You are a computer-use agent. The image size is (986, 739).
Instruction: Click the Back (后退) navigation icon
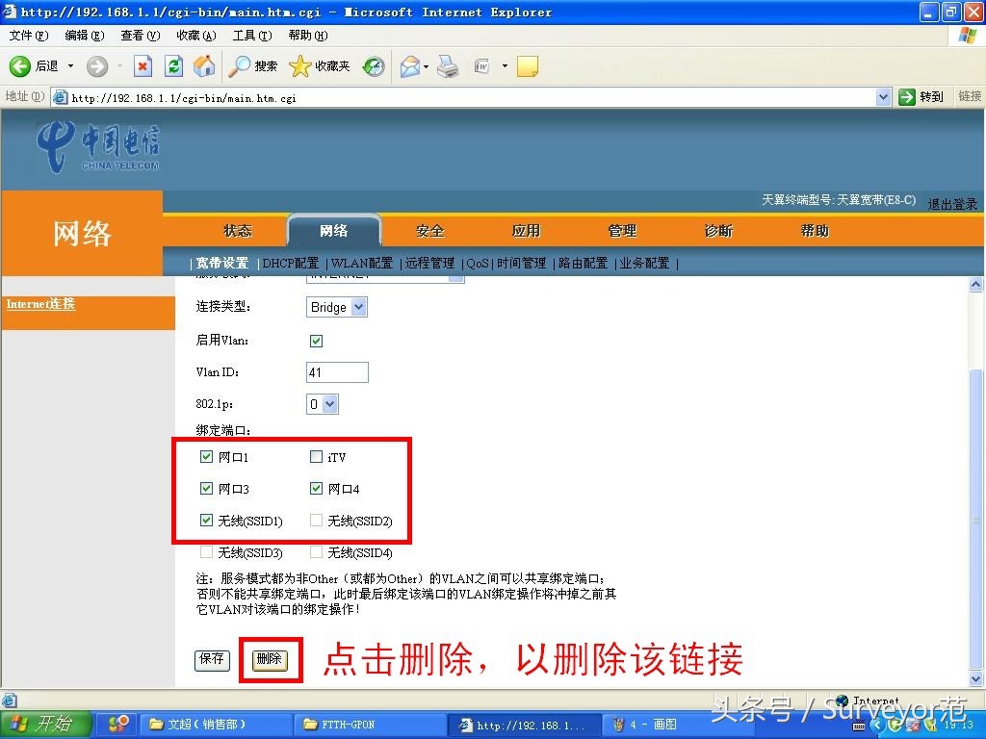[21, 66]
